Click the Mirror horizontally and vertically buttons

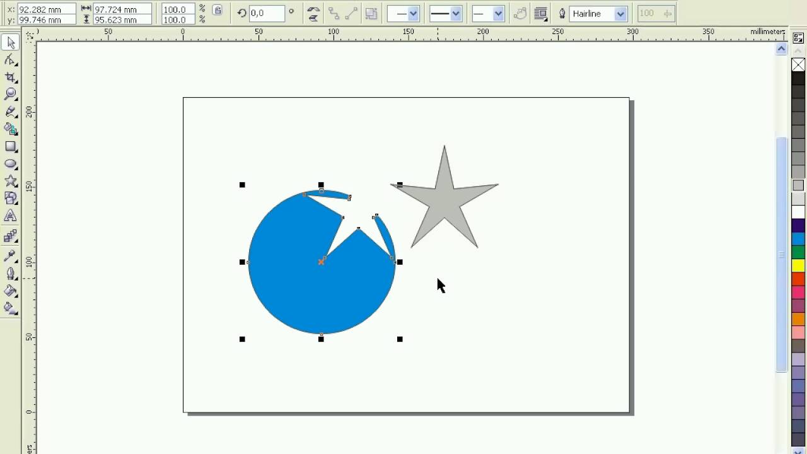[x=313, y=13]
